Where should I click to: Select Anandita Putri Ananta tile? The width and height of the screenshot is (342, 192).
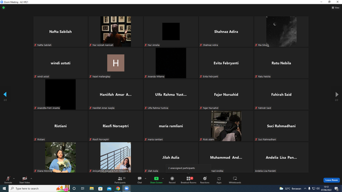coord(60,94)
